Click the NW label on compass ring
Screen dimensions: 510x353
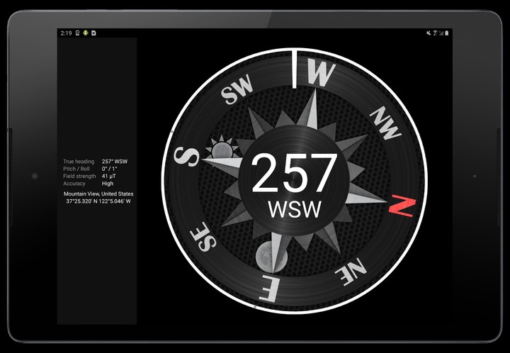pos(386,123)
